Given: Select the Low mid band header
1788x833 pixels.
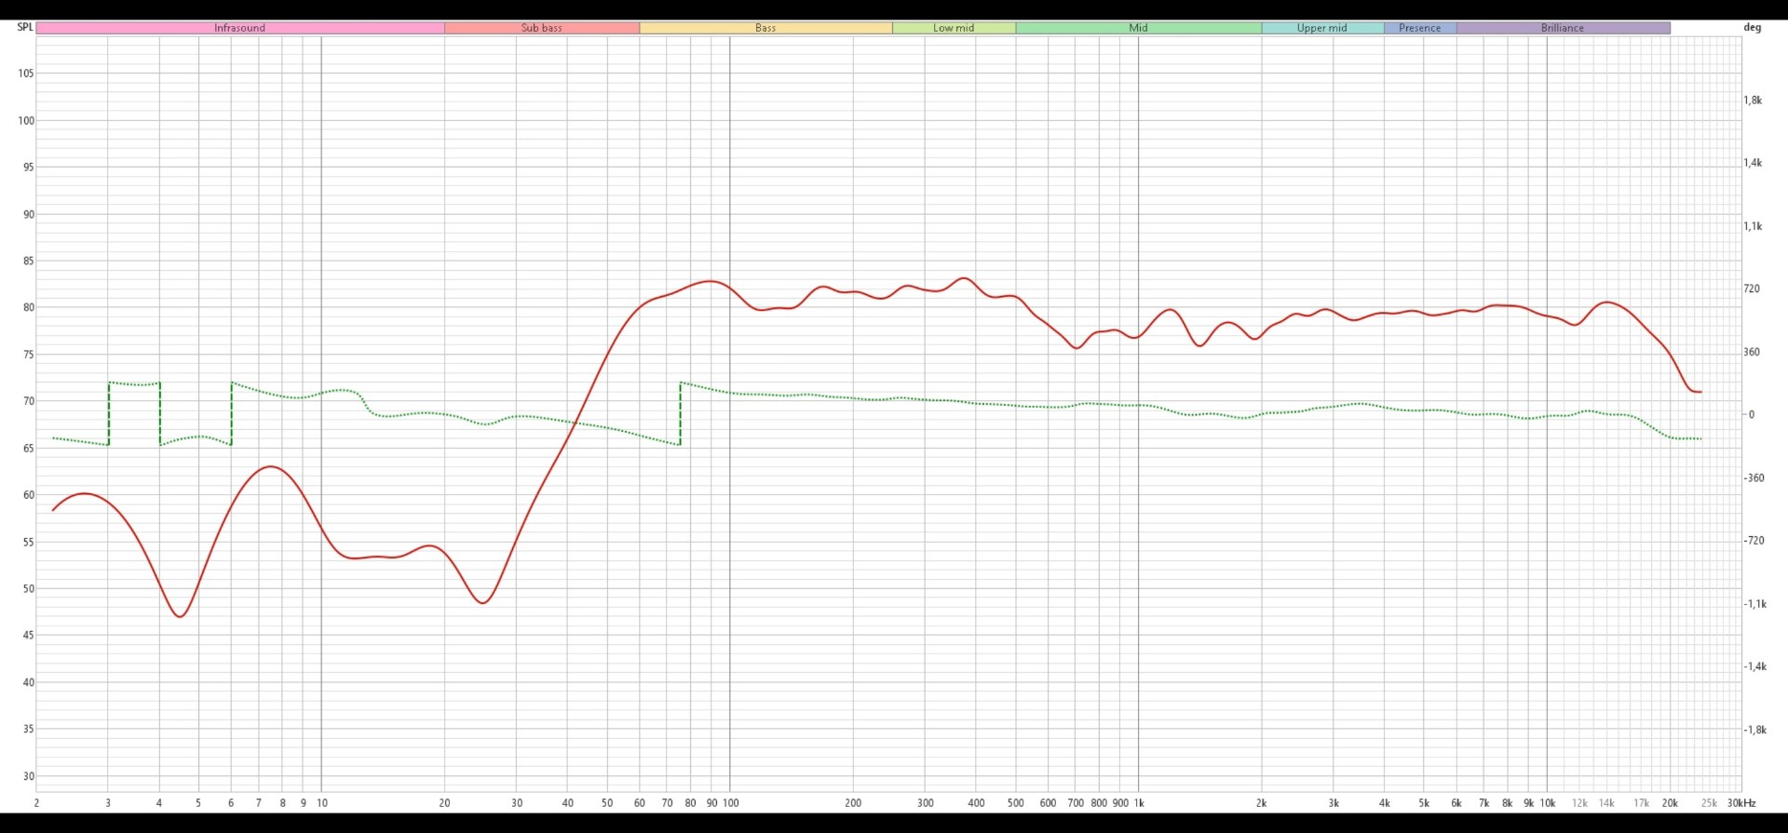Looking at the screenshot, I should point(954,28).
